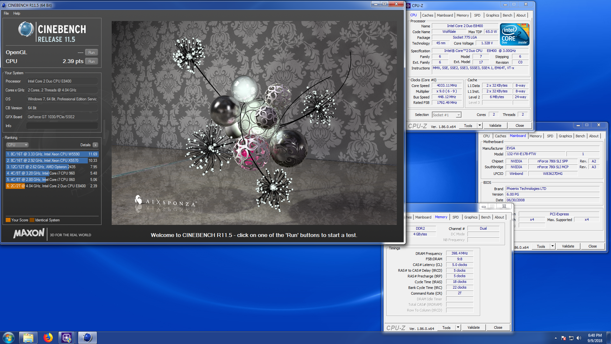Click Tools in Memory CPU-Z window
This screenshot has height=344, width=611.
446,328
